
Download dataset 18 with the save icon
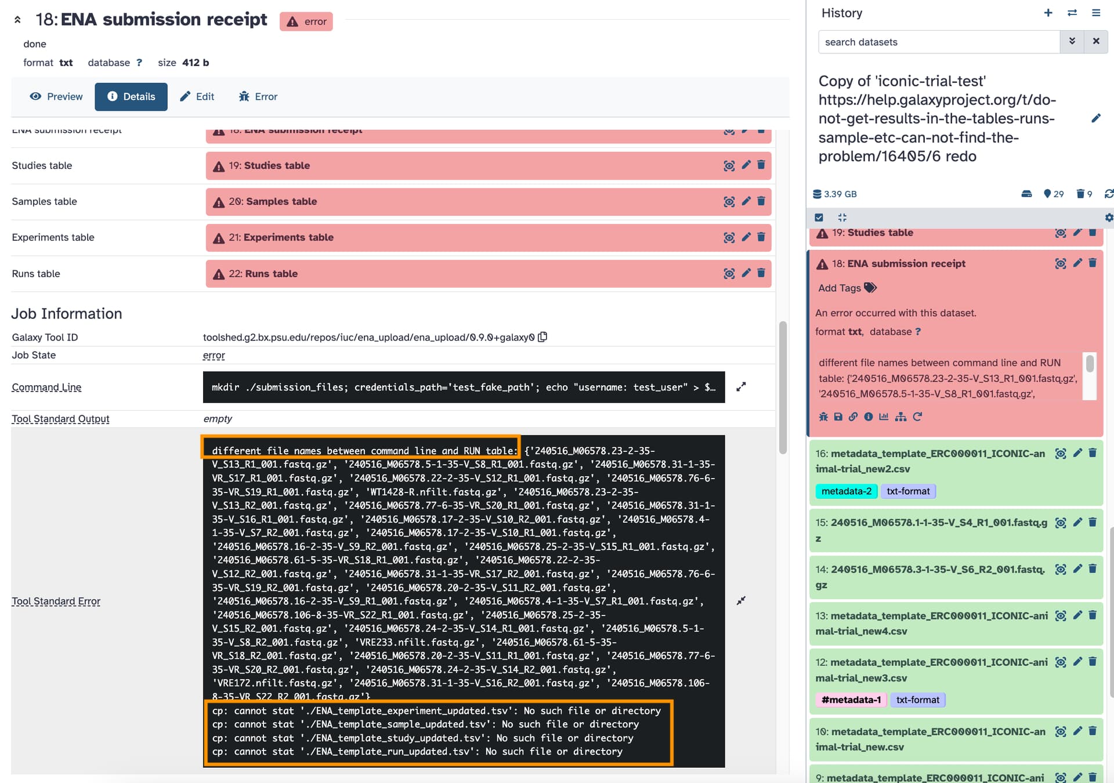click(x=838, y=416)
